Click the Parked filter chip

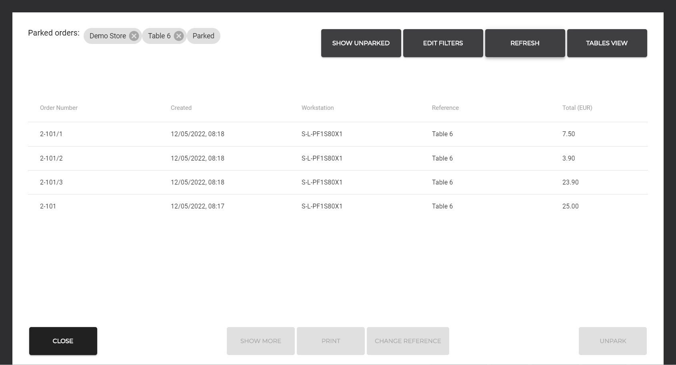203,36
